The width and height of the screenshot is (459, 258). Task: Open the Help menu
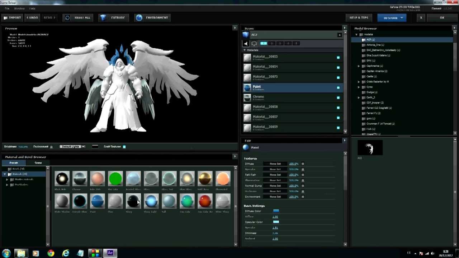(32, 8)
